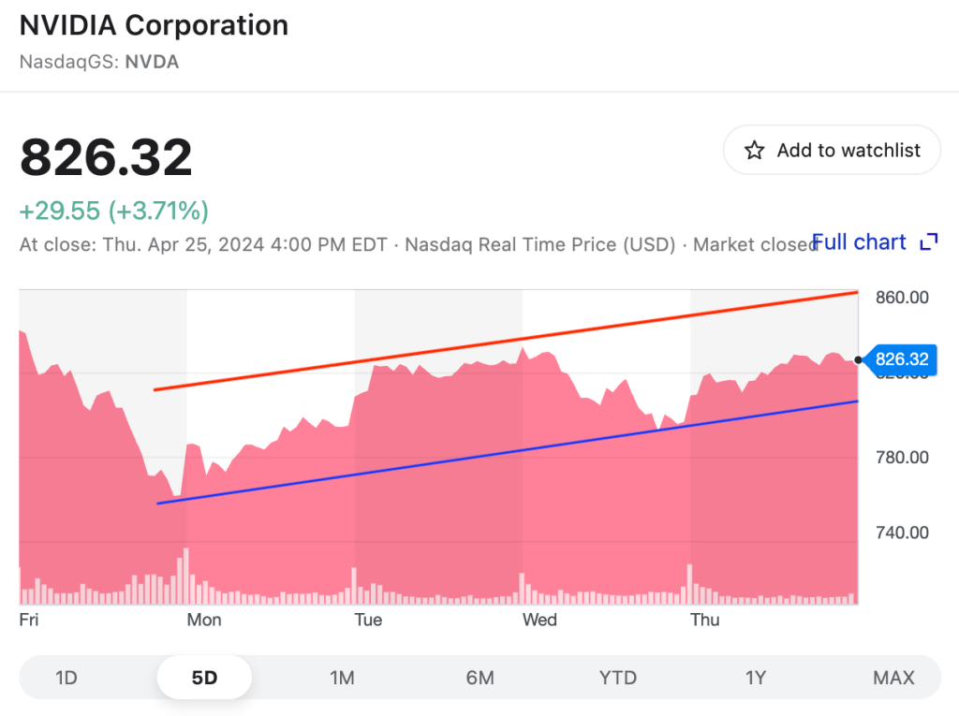Click the blue 826.32 price tag on chart
Image resolution: width=959 pixels, height=716 pixels.
pos(900,358)
